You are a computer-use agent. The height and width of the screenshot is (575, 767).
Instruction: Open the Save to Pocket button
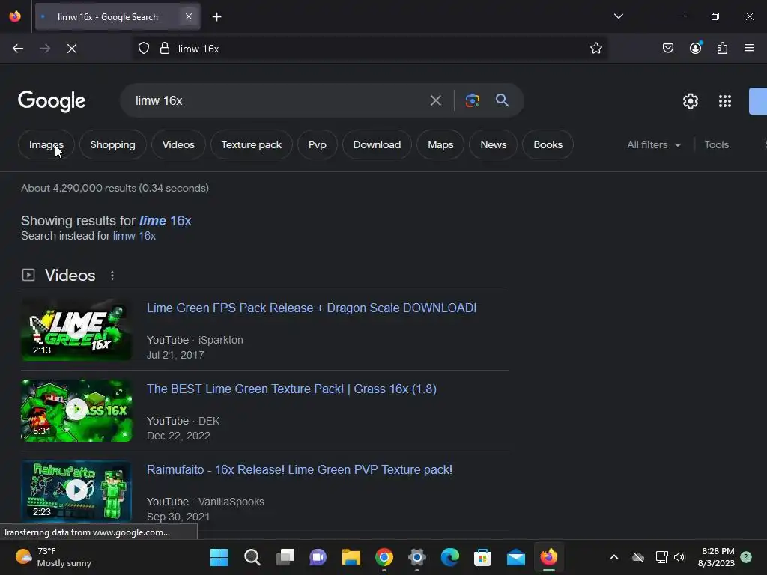tap(667, 49)
